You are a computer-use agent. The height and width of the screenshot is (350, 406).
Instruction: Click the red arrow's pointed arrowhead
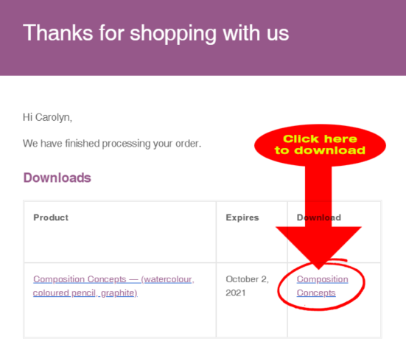318,248
